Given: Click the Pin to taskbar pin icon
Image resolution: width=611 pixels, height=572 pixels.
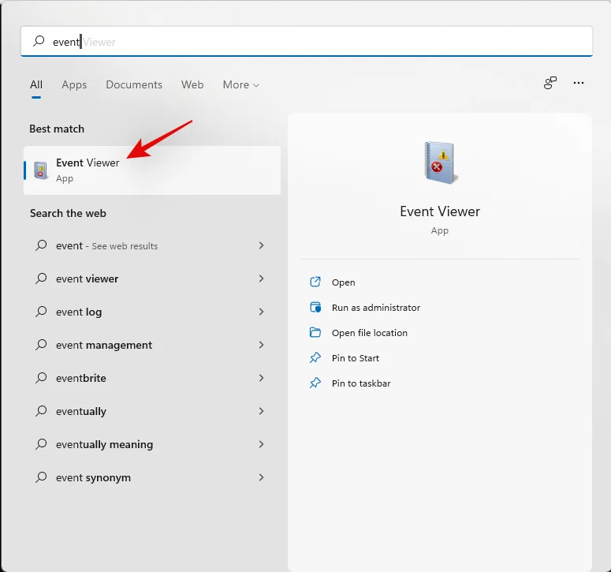Looking at the screenshot, I should point(315,383).
